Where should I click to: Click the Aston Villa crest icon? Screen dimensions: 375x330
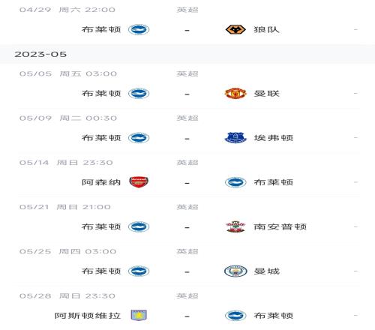point(139,315)
